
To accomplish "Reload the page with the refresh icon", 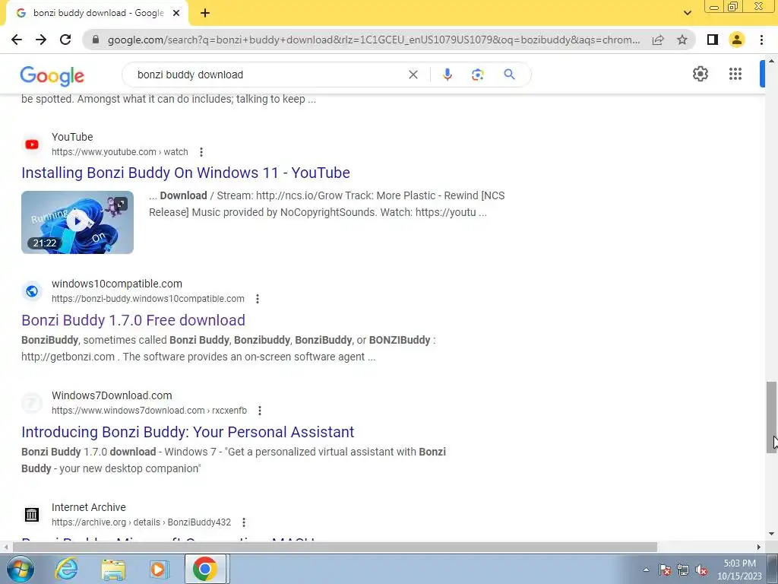I will pyautogui.click(x=65, y=40).
